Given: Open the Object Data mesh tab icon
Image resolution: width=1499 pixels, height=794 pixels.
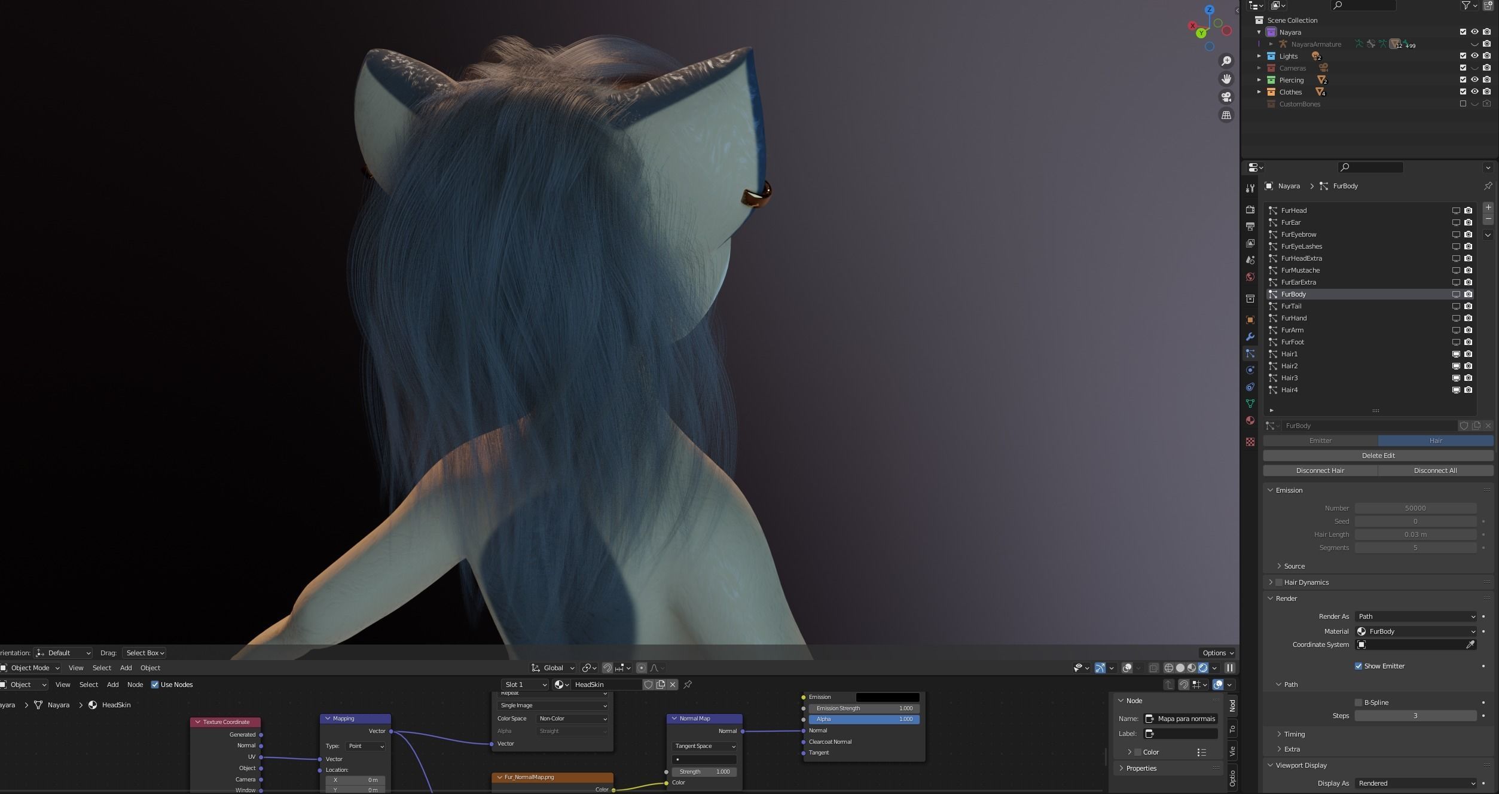Looking at the screenshot, I should [x=1250, y=404].
